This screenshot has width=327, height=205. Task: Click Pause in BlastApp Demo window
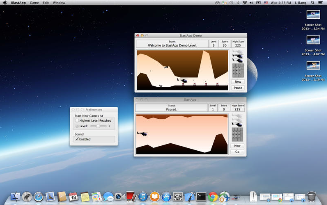238,88
